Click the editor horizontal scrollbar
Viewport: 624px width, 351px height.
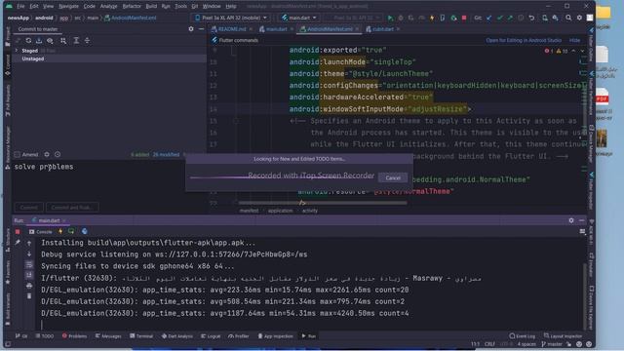(323, 203)
